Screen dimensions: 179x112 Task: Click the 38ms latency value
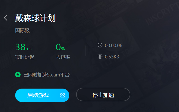pyautogui.click(x=23, y=47)
